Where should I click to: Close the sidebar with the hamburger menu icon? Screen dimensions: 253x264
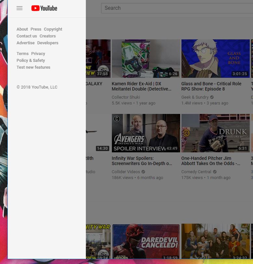pos(20,8)
